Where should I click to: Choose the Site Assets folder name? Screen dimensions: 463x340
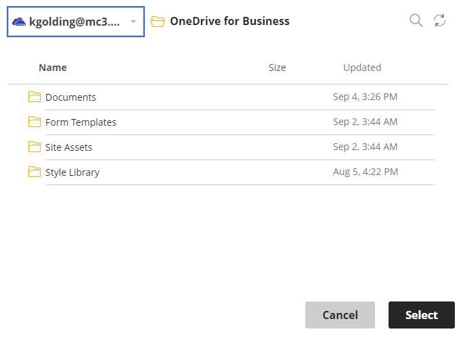(x=69, y=147)
